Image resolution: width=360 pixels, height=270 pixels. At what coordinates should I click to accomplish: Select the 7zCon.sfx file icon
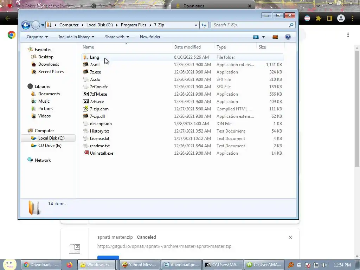86,86
